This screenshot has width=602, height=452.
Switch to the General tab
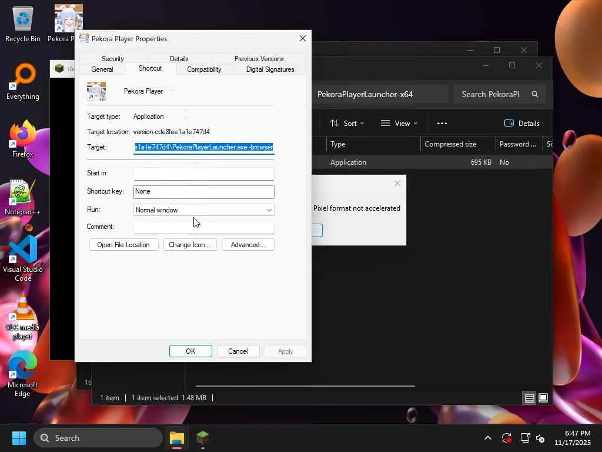tap(102, 69)
